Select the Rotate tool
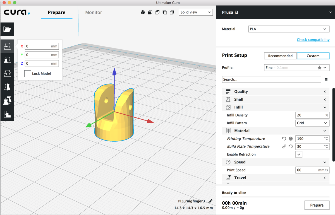 pyautogui.click(x=7, y=73)
